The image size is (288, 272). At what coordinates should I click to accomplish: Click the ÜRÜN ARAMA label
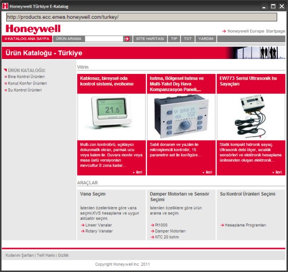point(69,39)
